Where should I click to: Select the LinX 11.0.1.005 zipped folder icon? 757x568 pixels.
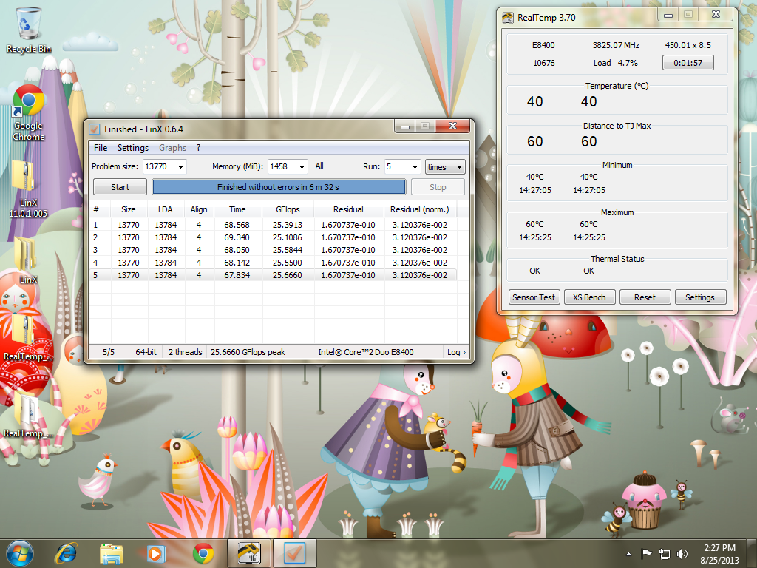[x=28, y=189]
